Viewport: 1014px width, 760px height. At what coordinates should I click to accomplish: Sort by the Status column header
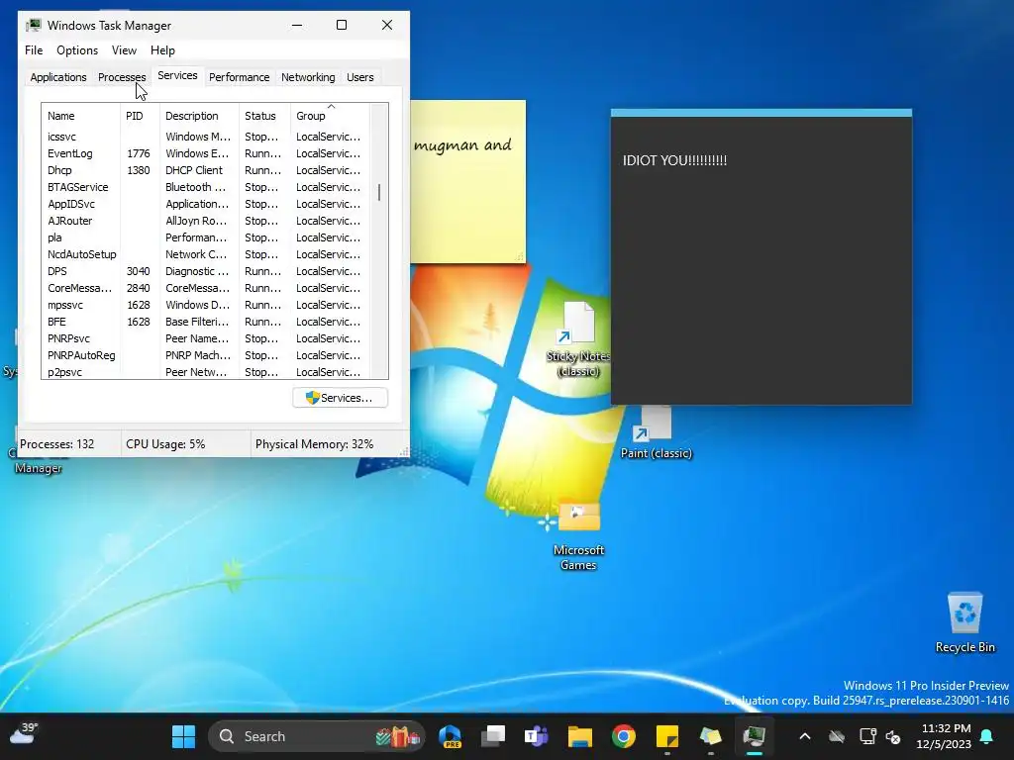[x=264, y=116]
